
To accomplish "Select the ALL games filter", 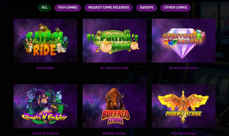I will (44, 8).
